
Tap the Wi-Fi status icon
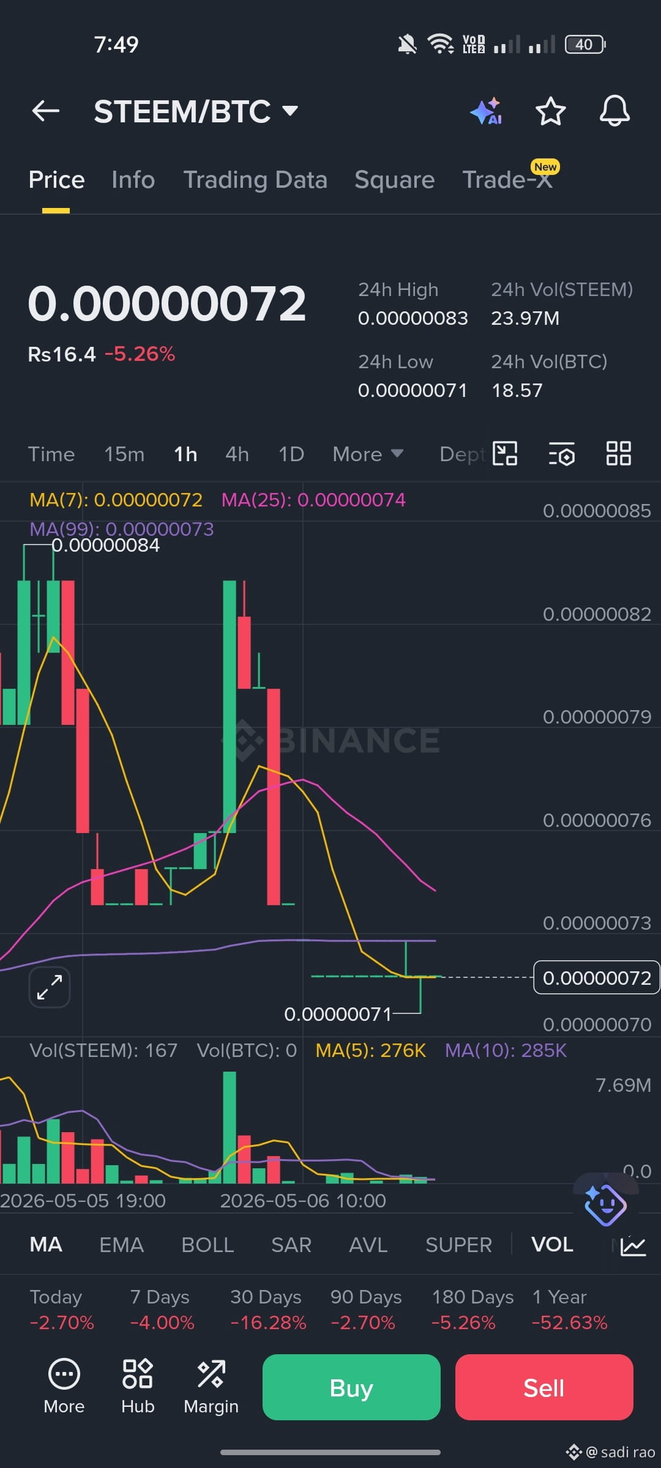pos(440,44)
